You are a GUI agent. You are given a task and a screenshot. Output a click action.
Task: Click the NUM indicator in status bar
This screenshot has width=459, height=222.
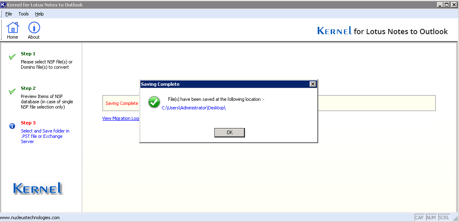[431, 218]
